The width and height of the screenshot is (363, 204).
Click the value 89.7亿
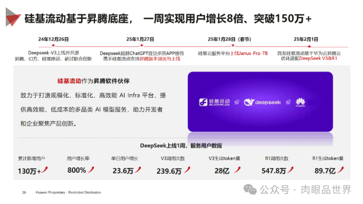click(x=325, y=171)
